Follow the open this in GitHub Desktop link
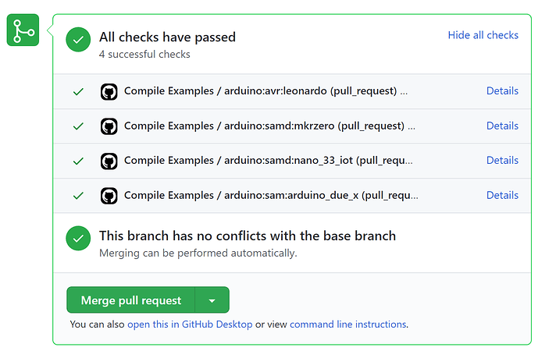 click(x=190, y=324)
